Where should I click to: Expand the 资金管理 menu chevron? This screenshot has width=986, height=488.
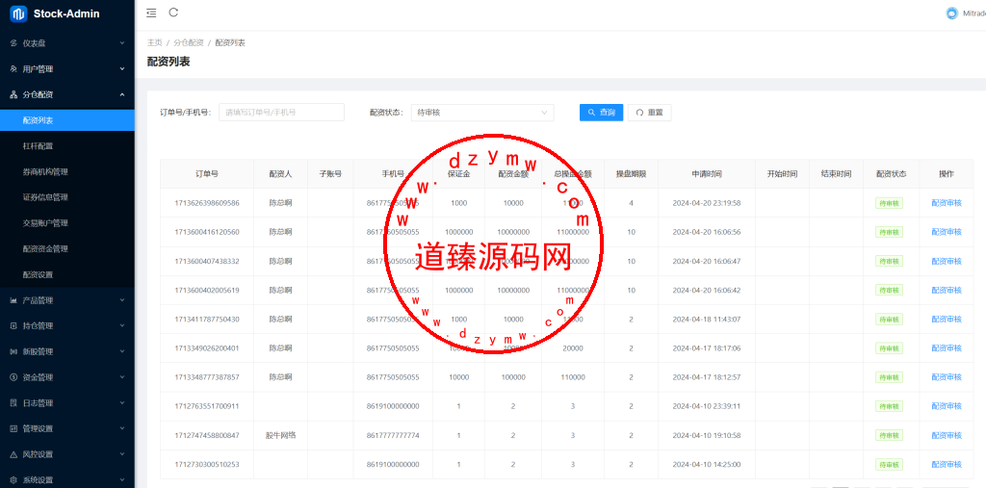click(x=122, y=377)
